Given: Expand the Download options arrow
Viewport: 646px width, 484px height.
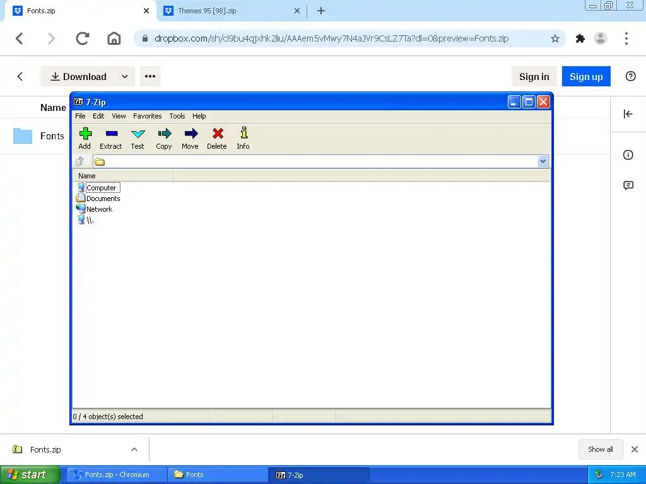Looking at the screenshot, I should 125,76.
